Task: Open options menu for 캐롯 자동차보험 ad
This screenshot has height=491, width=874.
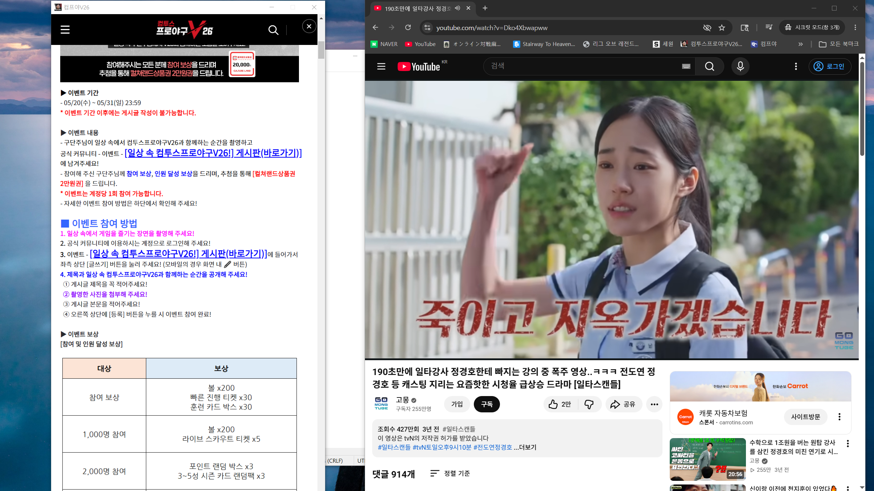Action: (x=839, y=417)
